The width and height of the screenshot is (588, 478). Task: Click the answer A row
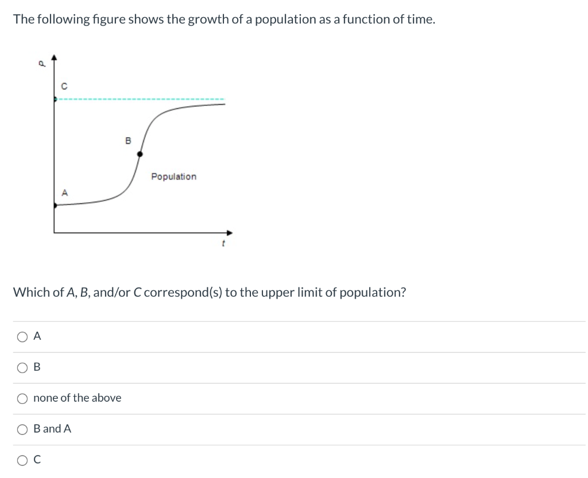click(37, 337)
